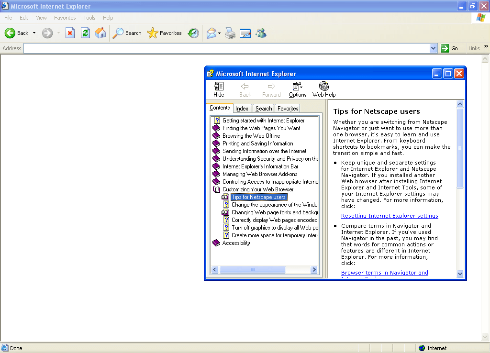Click the help window Forward arrow
This screenshot has width=490, height=353.
(272, 86)
